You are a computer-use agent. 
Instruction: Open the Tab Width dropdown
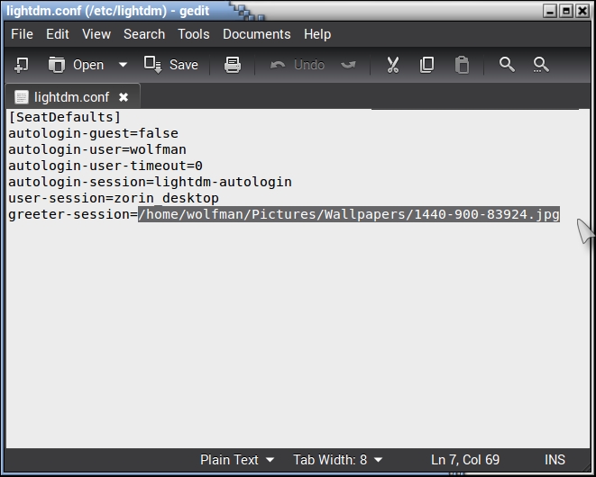point(337,459)
